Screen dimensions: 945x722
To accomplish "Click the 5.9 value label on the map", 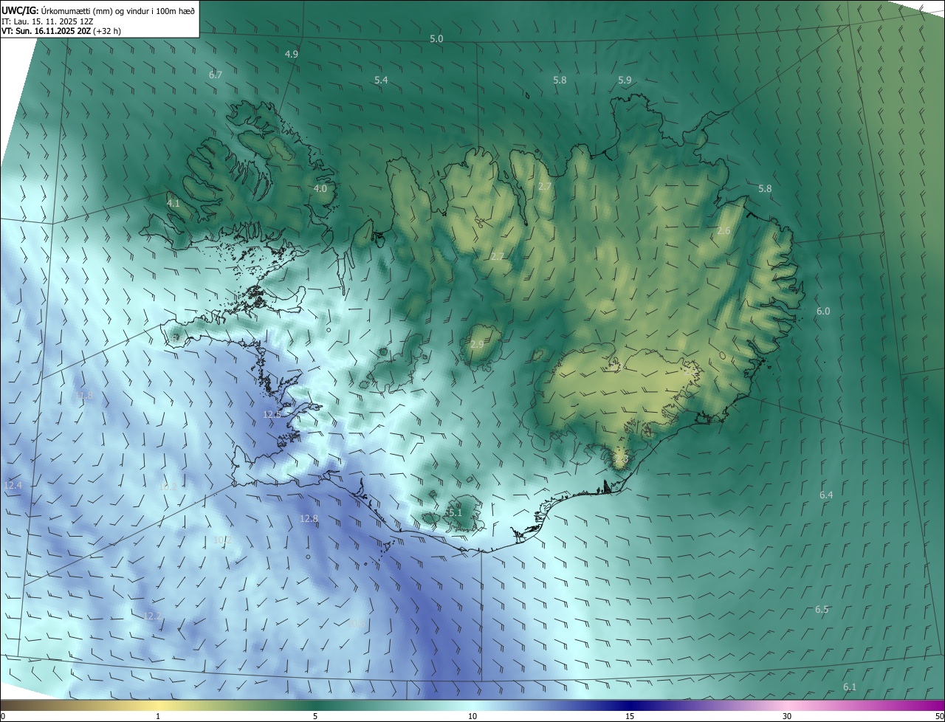I will click(625, 80).
